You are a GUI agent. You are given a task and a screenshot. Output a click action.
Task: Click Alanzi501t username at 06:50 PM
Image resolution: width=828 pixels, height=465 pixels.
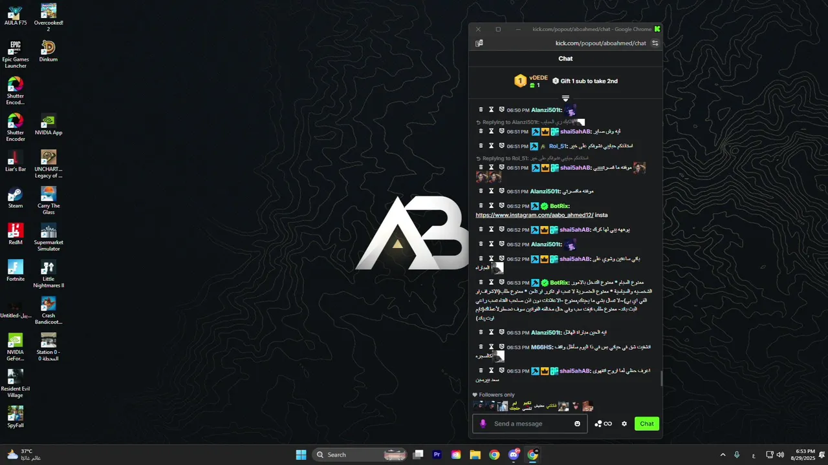(x=546, y=110)
